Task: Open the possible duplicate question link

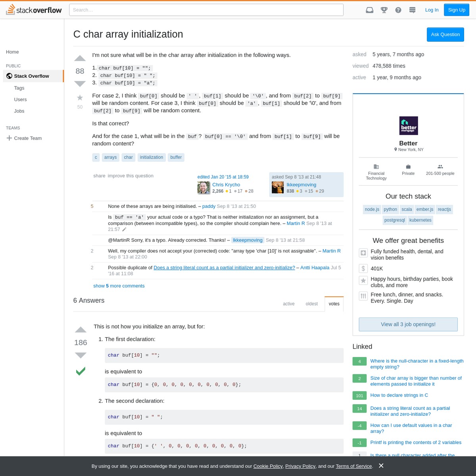Action: coord(224,268)
